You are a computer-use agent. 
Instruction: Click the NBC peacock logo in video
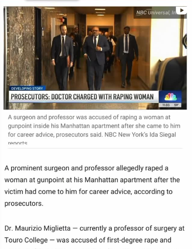tap(170, 97)
